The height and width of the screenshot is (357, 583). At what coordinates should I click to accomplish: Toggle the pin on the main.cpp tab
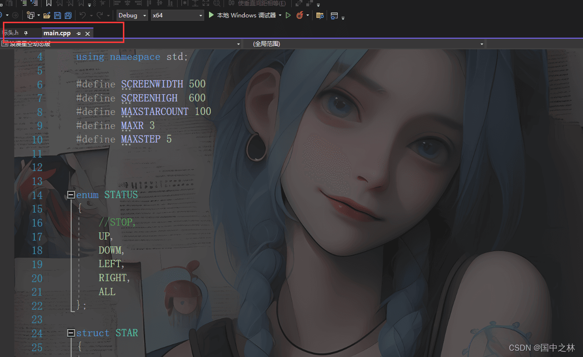pos(79,33)
